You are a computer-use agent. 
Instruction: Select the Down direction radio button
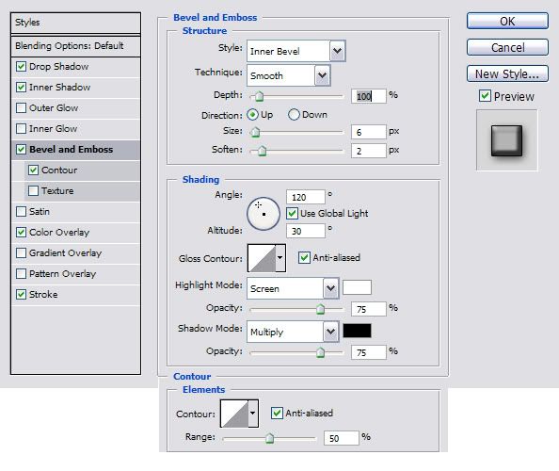pos(294,115)
